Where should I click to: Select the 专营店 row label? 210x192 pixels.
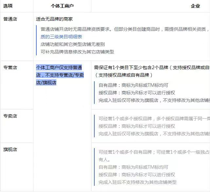click(10, 67)
